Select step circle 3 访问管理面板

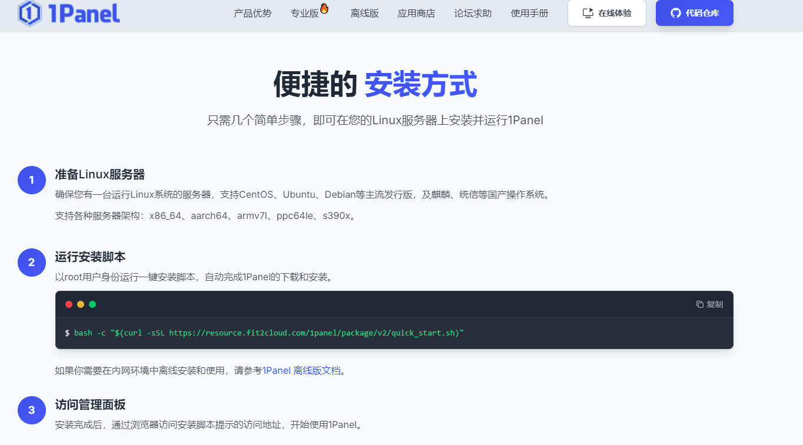pyautogui.click(x=31, y=410)
